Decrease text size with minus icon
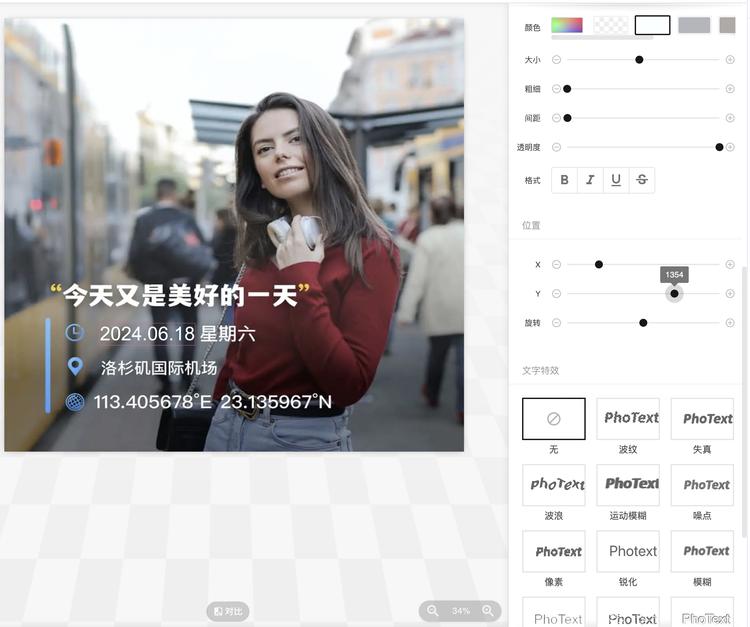Image resolution: width=750 pixels, height=627 pixels. coord(557,60)
